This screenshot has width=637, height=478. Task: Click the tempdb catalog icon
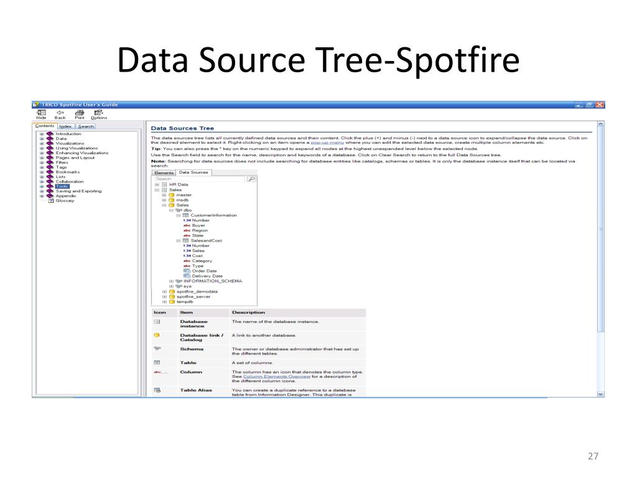coord(172,302)
